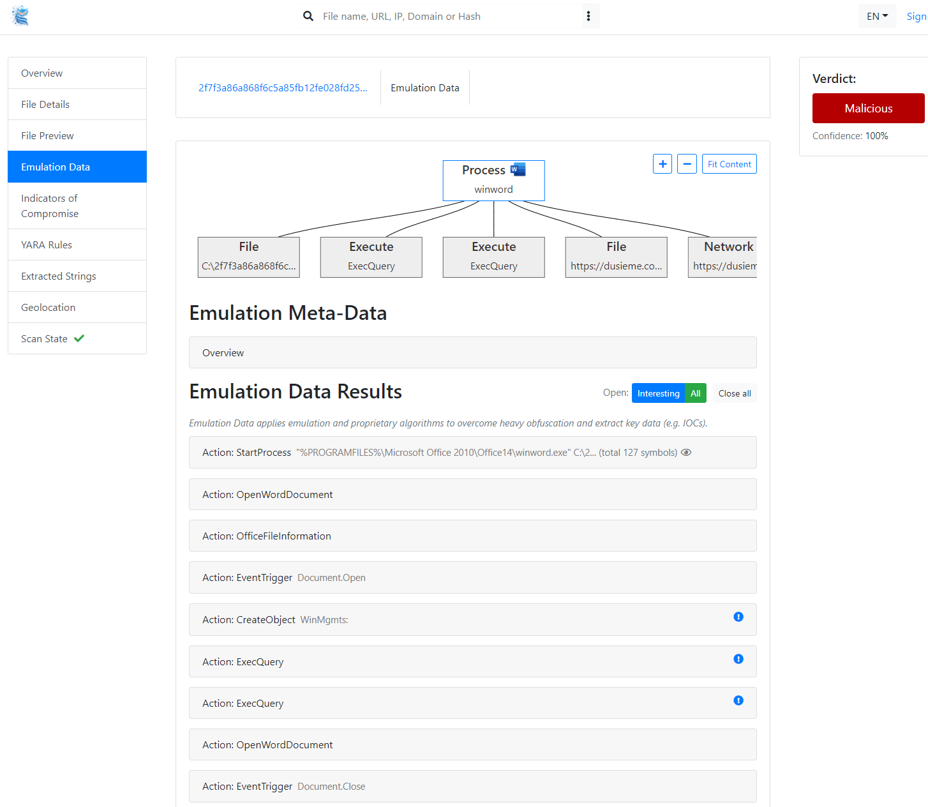This screenshot has height=807, width=928.
Task: Open the Sign in link
Action: point(917,16)
